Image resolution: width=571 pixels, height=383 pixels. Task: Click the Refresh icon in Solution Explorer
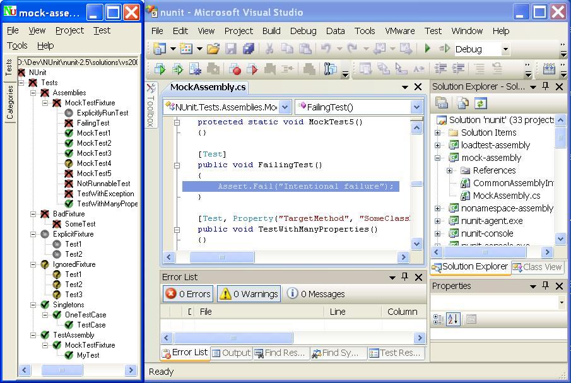point(481,103)
